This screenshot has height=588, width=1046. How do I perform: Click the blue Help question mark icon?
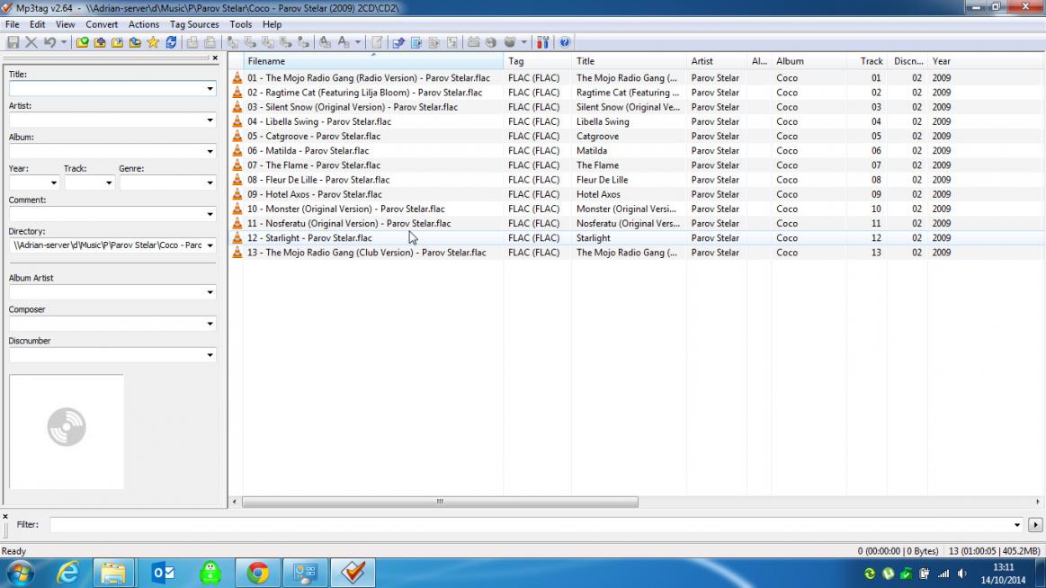click(565, 42)
